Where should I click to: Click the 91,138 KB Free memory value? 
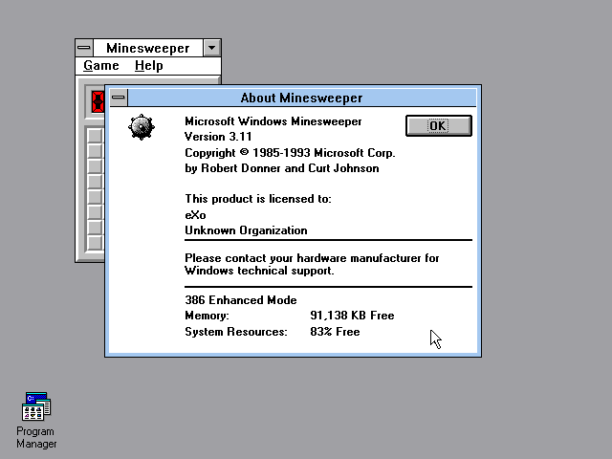[x=352, y=316]
